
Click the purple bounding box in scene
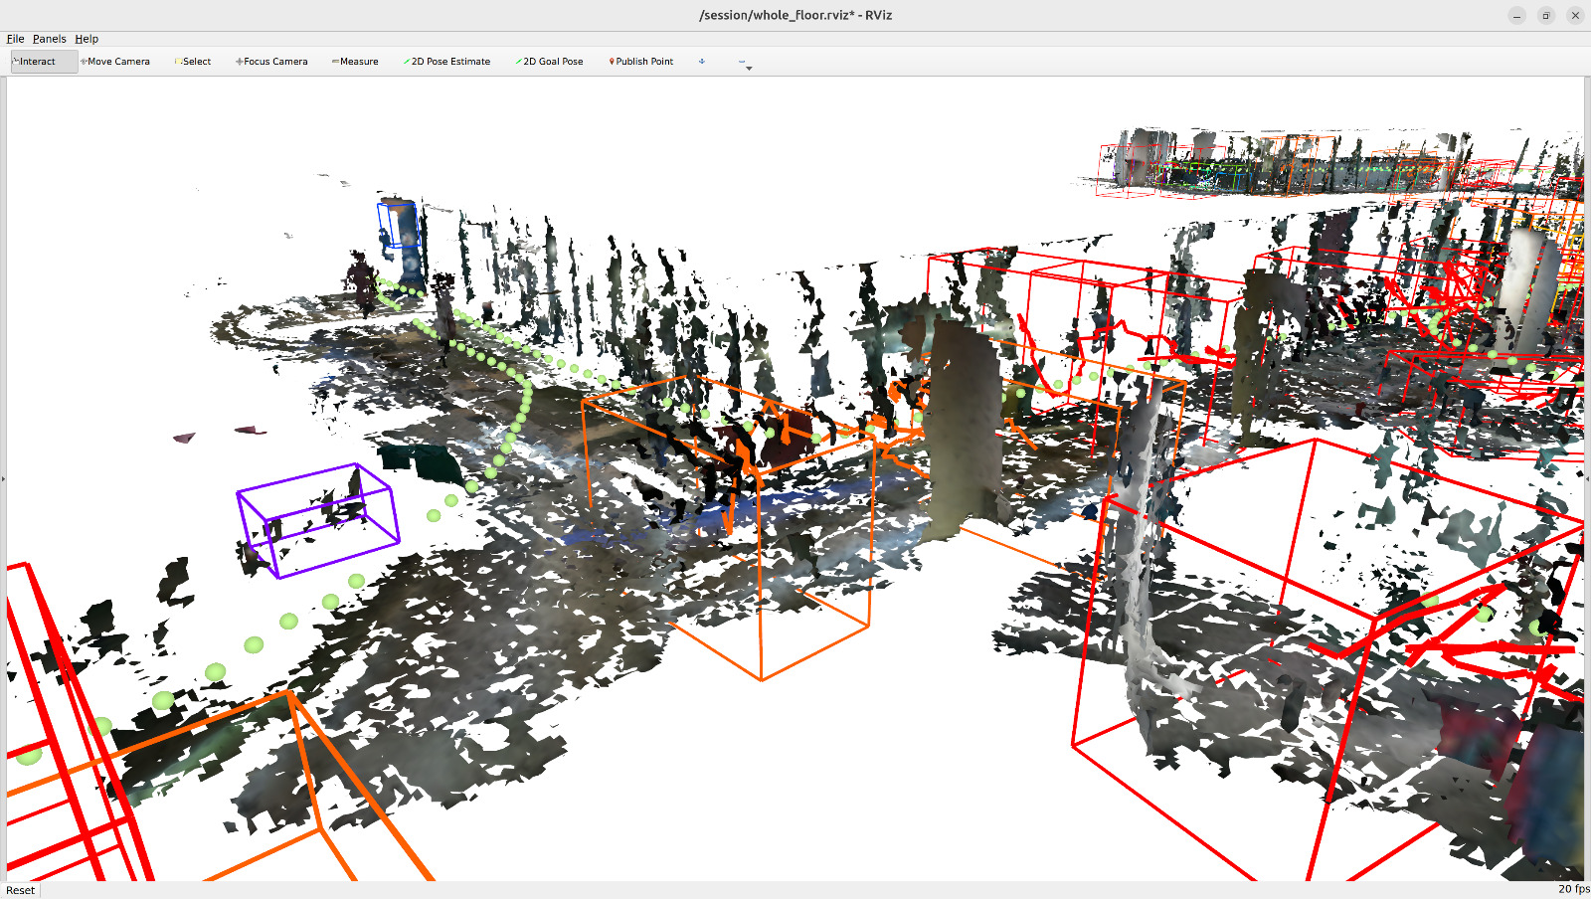pos(317,520)
